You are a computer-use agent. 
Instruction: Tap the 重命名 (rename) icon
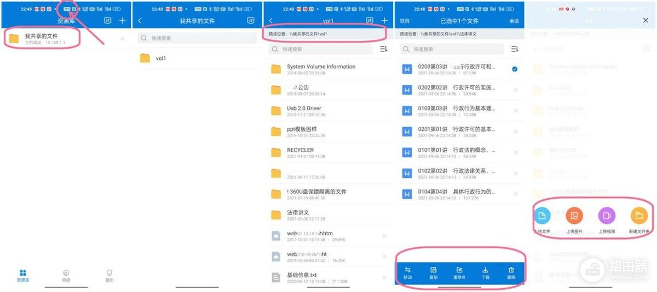click(459, 270)
